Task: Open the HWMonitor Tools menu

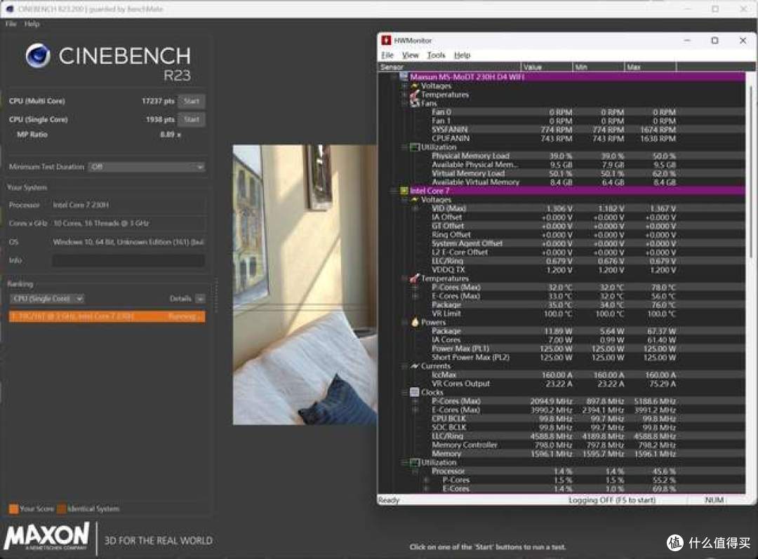Action: (x=436, y=55)
